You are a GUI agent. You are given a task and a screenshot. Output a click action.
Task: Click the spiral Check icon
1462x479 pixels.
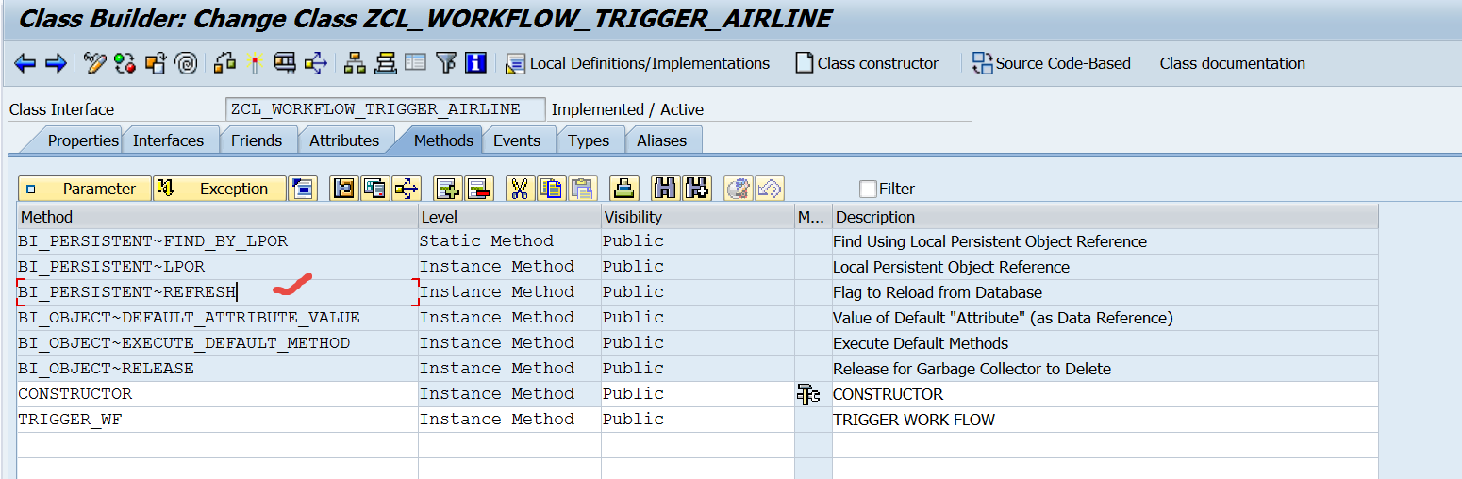click(x=187, y=63)
